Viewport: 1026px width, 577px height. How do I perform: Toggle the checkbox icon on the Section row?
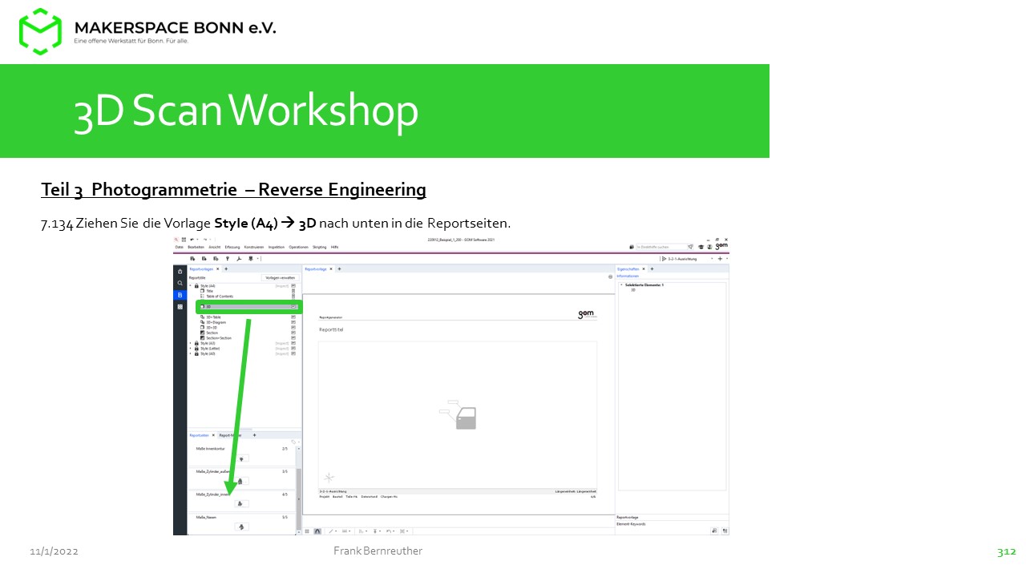click(x=293, y=333)
